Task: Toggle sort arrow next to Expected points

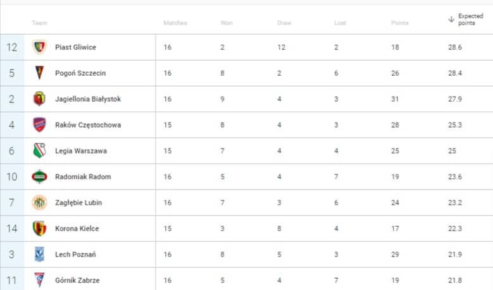Action: (451, 20)
